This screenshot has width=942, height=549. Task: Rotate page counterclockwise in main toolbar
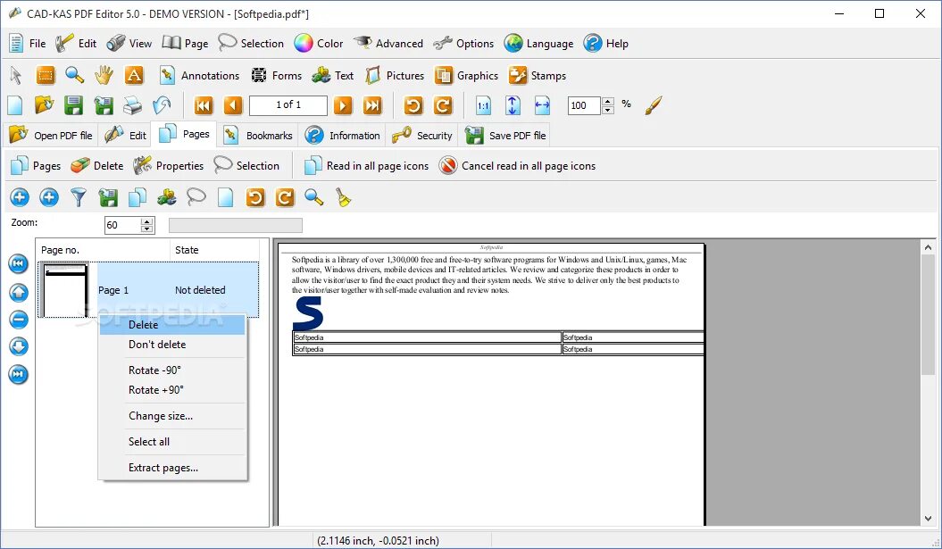[x=413, y=105]
